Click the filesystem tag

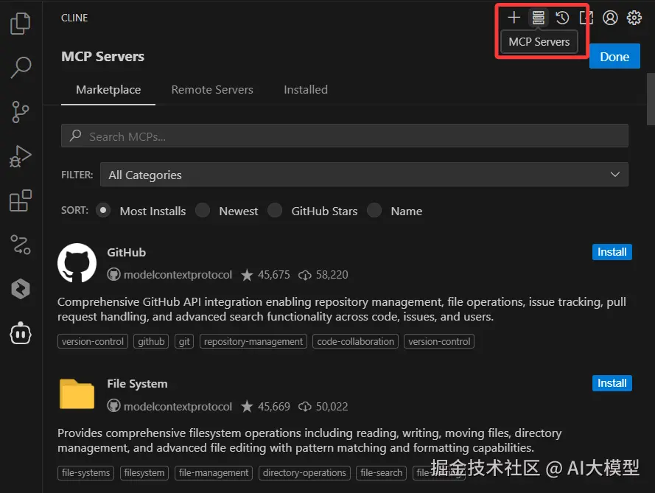[x=144, y=473]
